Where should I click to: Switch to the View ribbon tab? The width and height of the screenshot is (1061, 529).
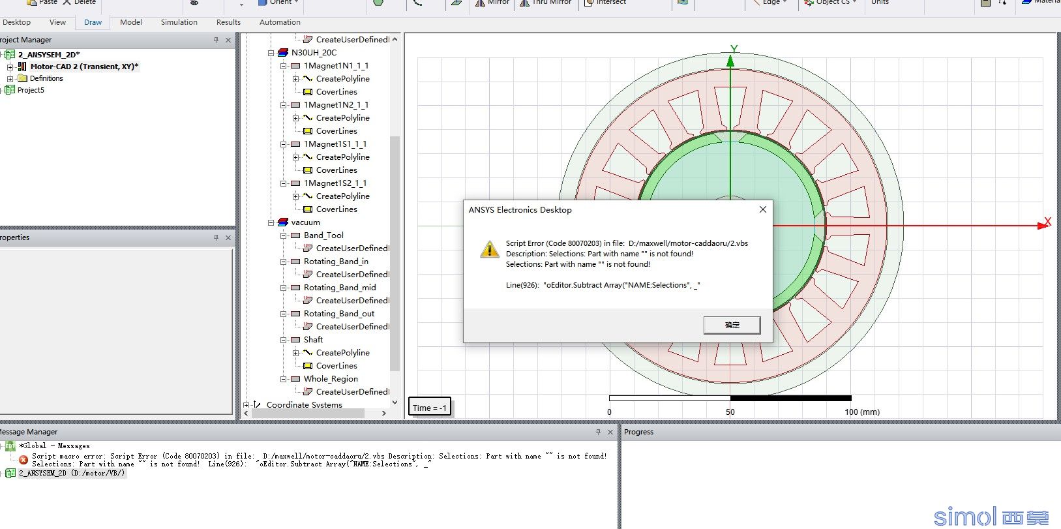coord(57,22)
